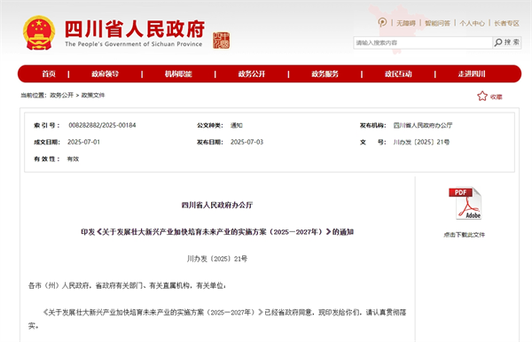The width and height of the screenshot is (532, 342).
Task: Click 政策文件 breadcrumb link
Action: click(93, 95)
